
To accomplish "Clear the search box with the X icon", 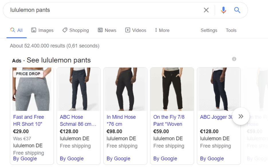I will tap(206, 10).
